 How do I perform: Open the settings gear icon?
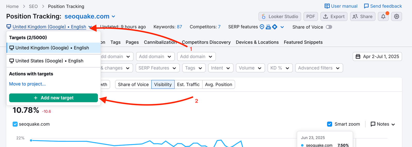pyautogui.click(x=397, y=16)
